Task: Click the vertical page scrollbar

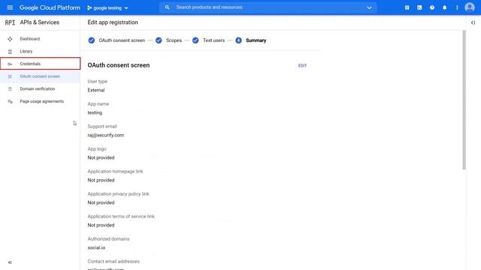Action: click(464, 100)
